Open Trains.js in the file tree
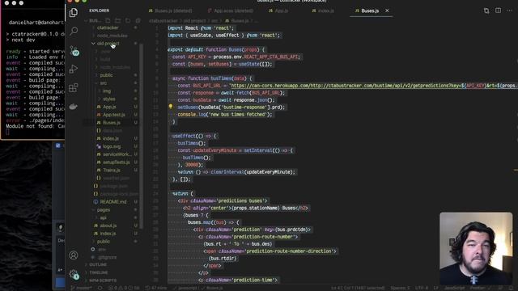 112,171
